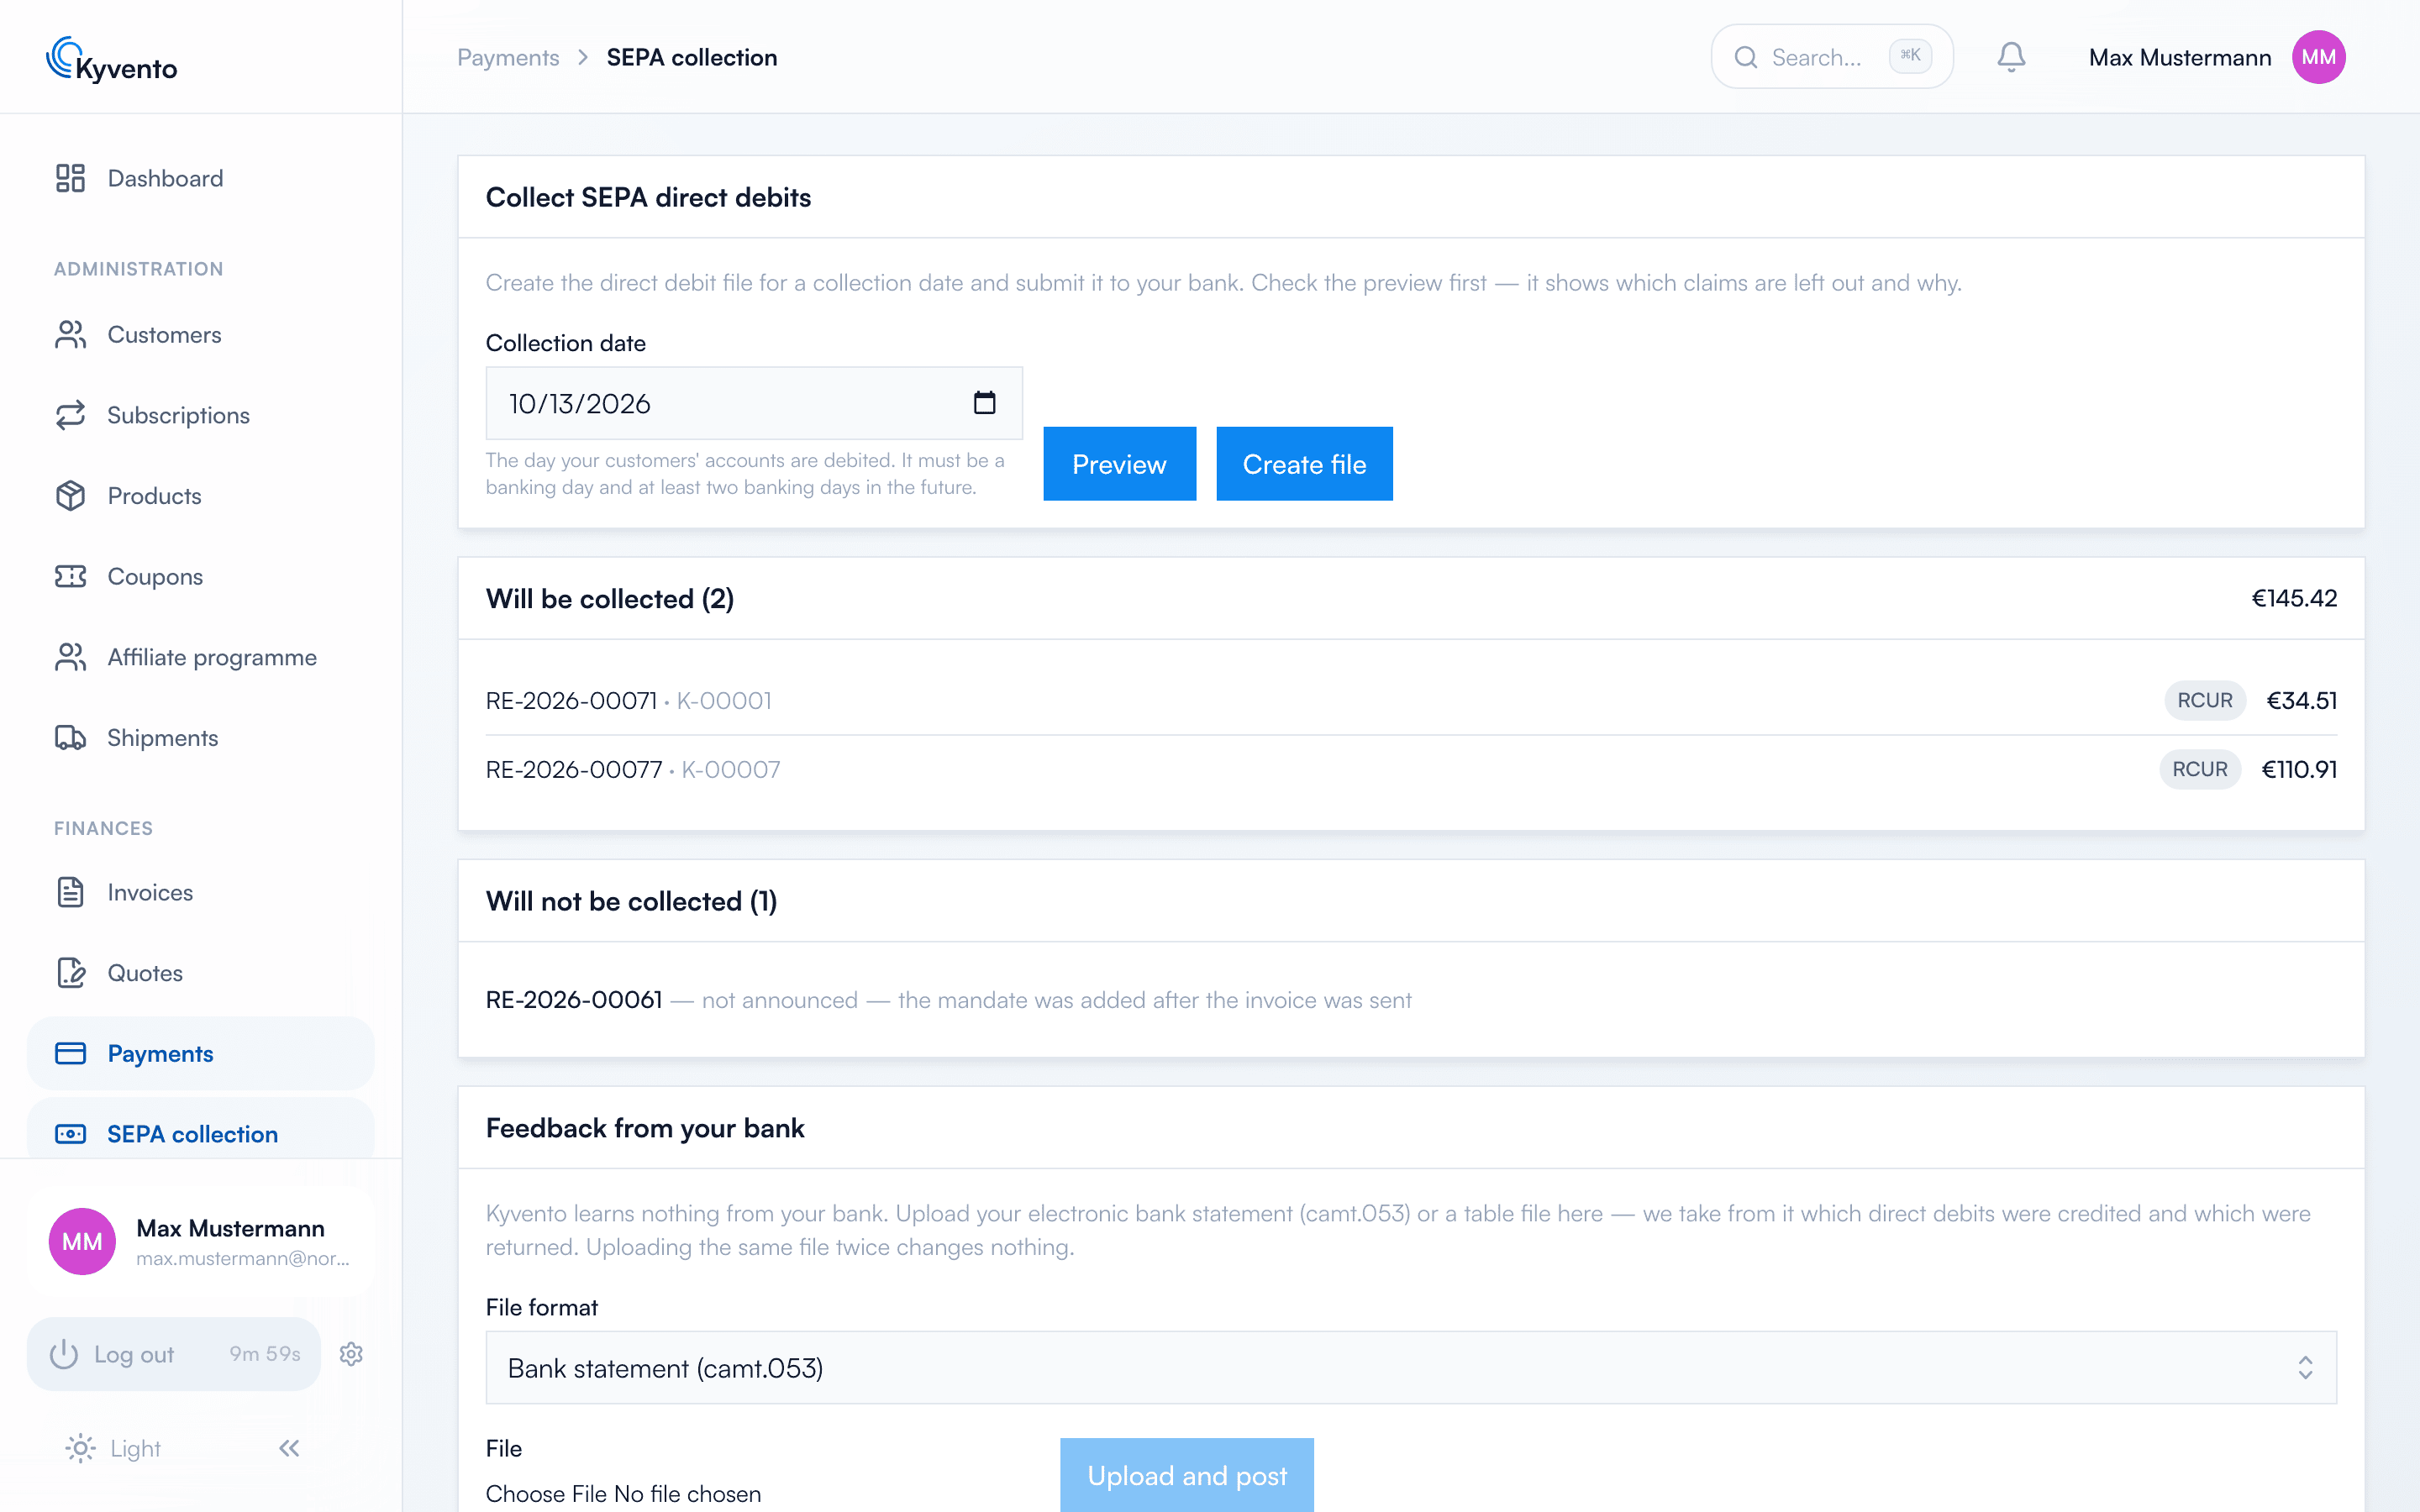The image size is (2420, 1512).
Task: Toggle the Light theme switch
Action: [x=113, y=1448]
